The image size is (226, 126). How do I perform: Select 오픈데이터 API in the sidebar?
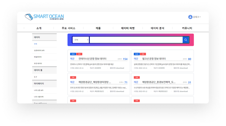(39, 51)
